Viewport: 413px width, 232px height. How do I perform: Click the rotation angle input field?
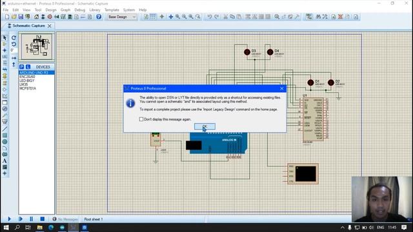[14, 50]
